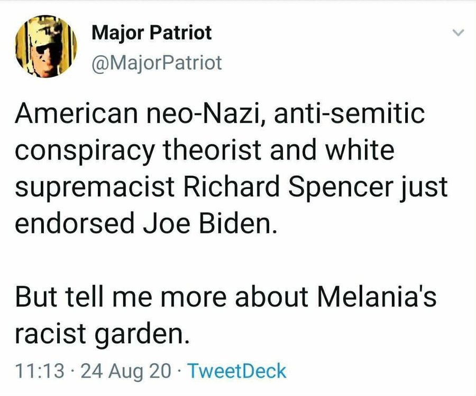Open the tweet options chevron menu
The image size is (476, 396).
pyautogui.click(x=459, y=33)
